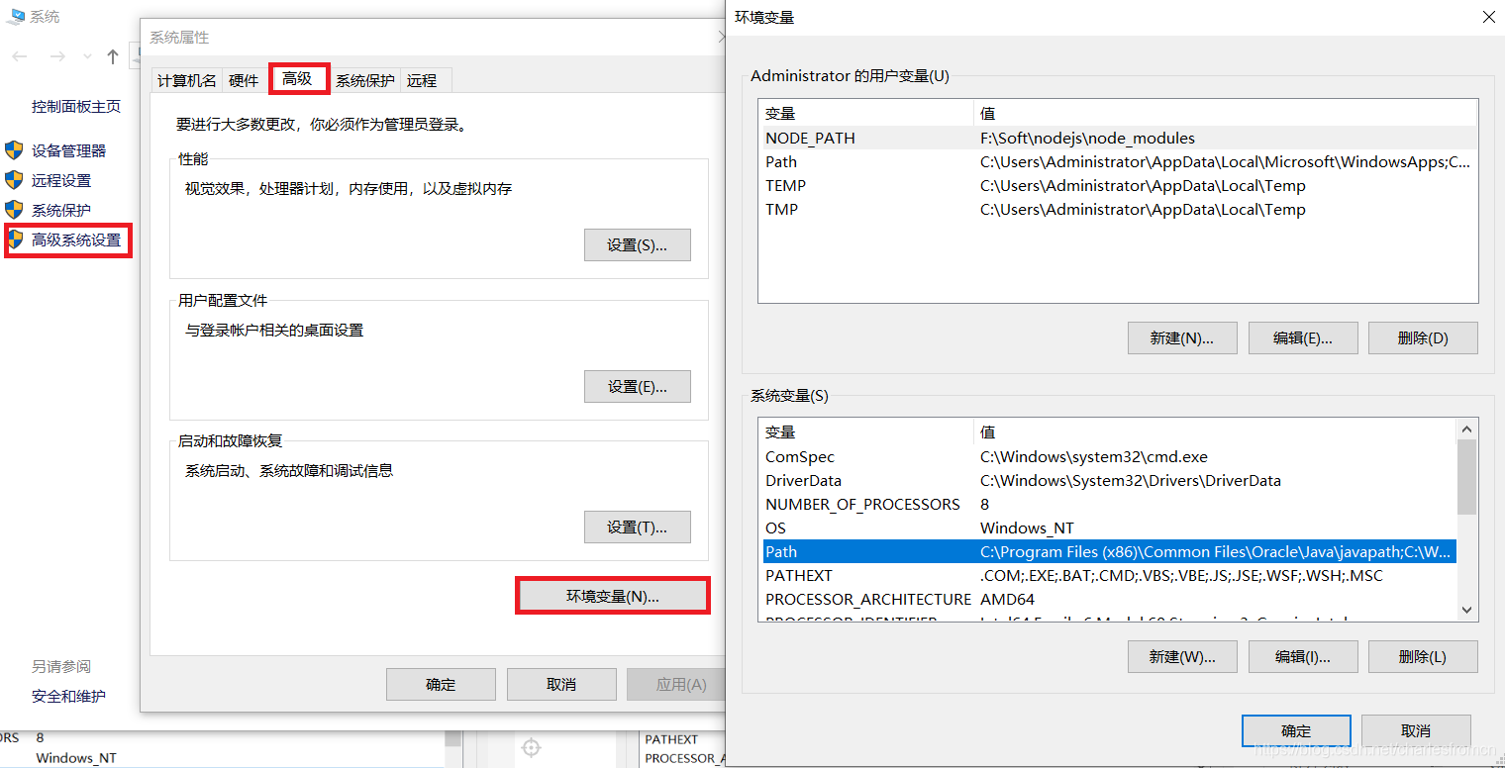Select the ComSpec system variable row
Viewport: 1505px width, 768px height.
pos(1109,457)
